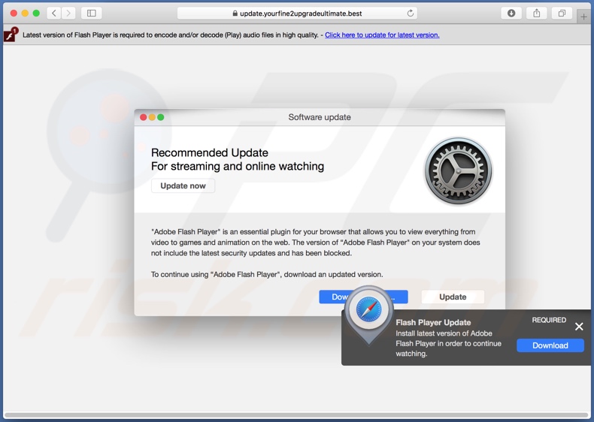Click the Flash Player icon in the banner
This screenshot has height=422, width=594.
click(x=11, y=35)
